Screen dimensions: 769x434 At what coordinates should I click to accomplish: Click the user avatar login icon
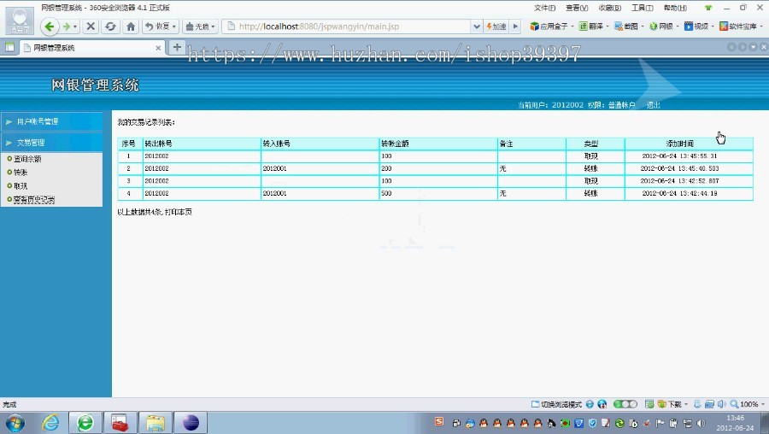tap(20, 21)
